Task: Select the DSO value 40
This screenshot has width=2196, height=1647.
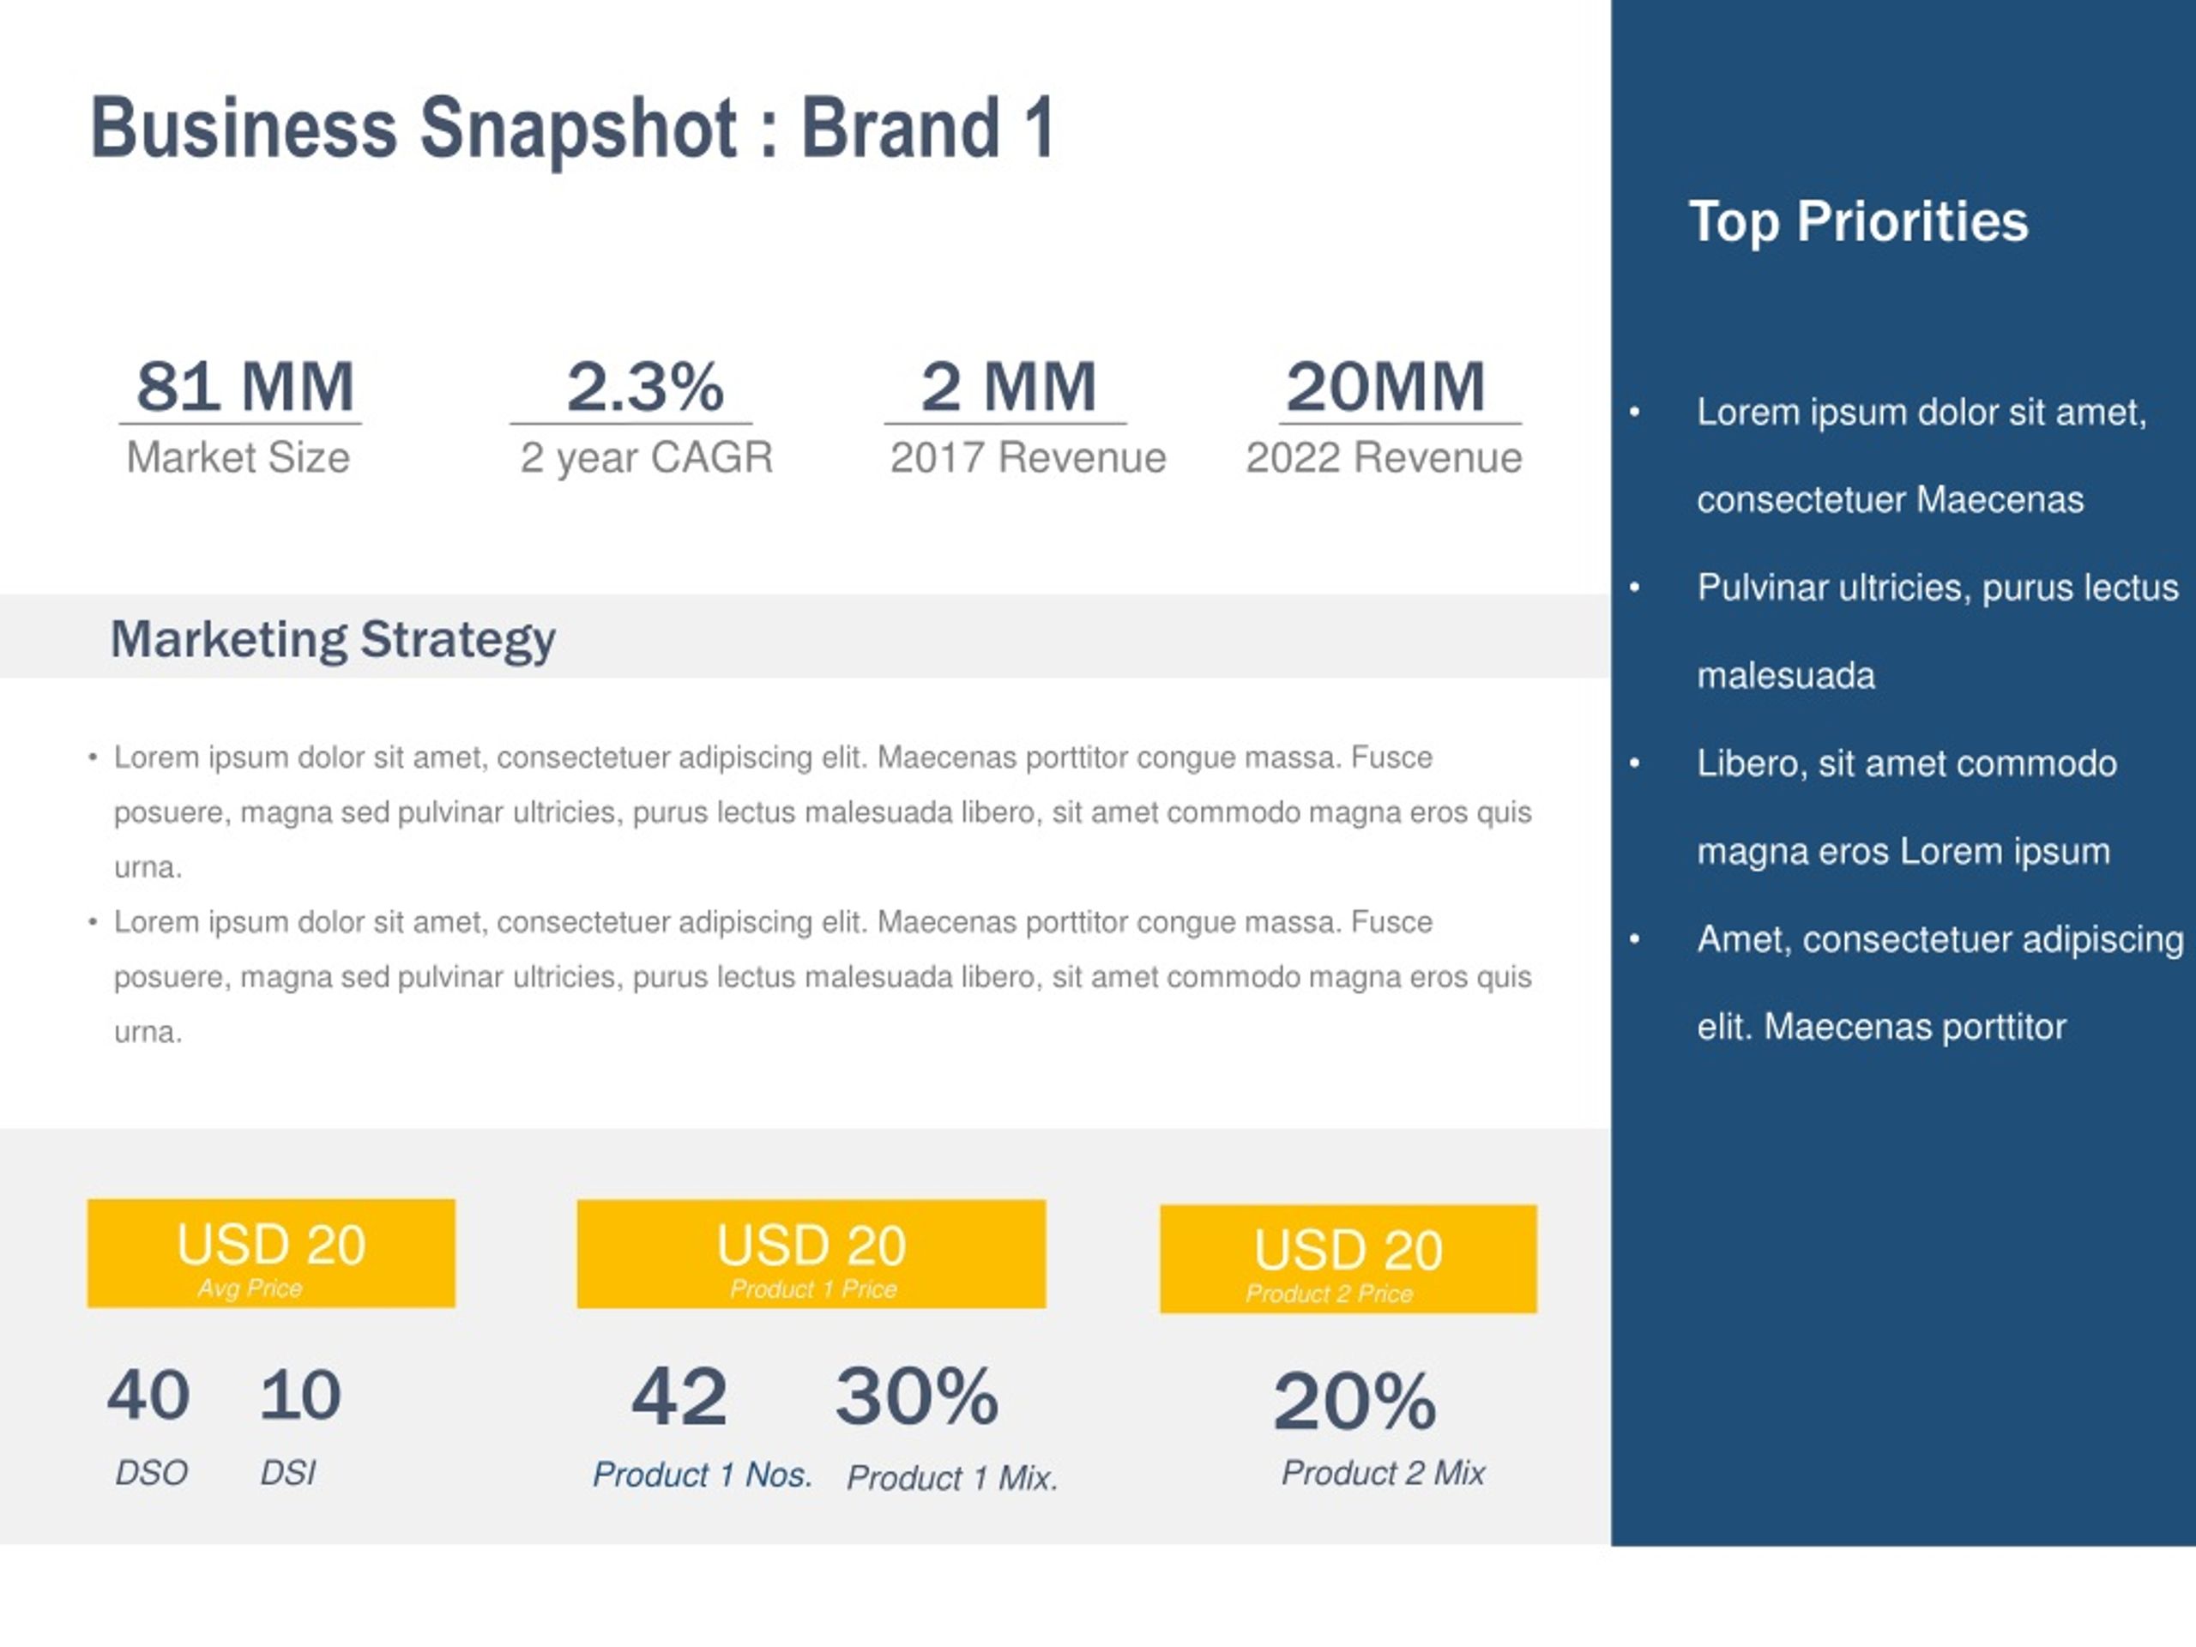Action: 148,1395
